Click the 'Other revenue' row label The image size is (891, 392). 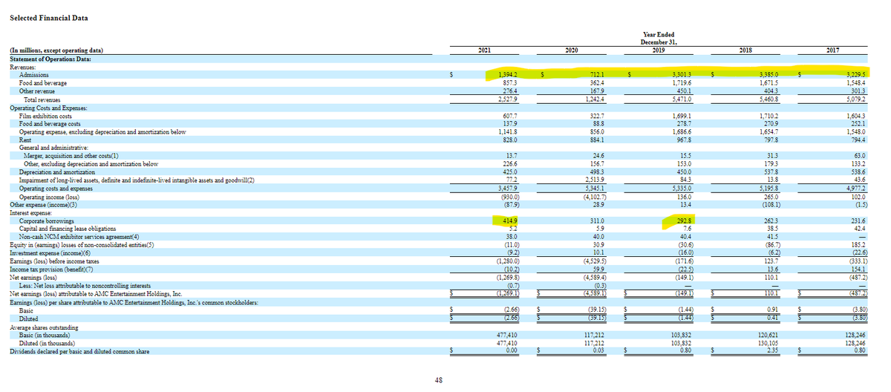(36, 91)
